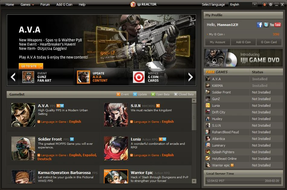The image size is (287, 190).
Task: Open the Select language dropdown
Action: (243, 5)
